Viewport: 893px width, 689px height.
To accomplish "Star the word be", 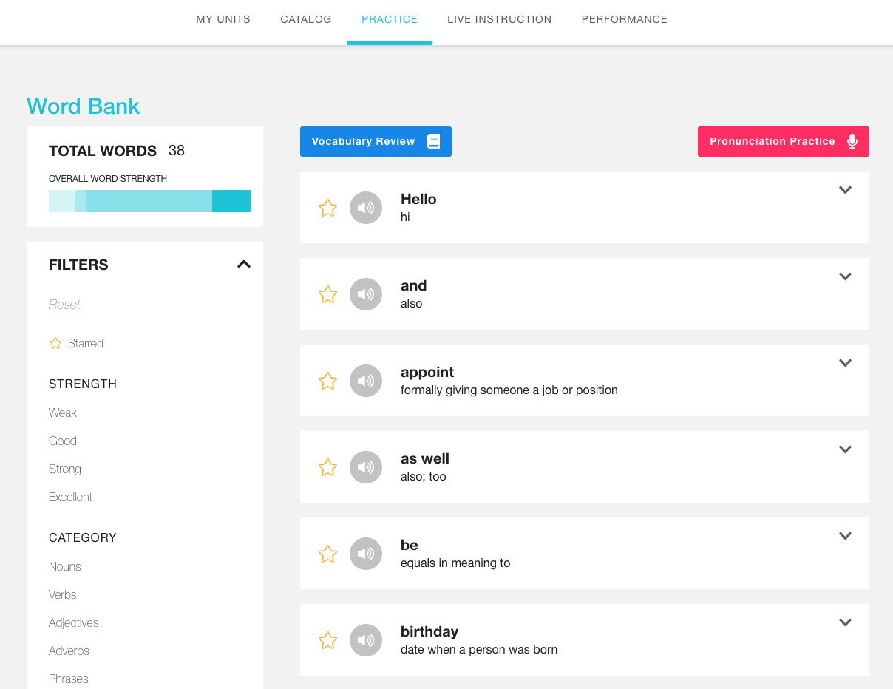I will click(x=327, y=554).
